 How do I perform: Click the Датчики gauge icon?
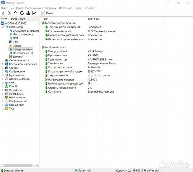click(11, 57)
